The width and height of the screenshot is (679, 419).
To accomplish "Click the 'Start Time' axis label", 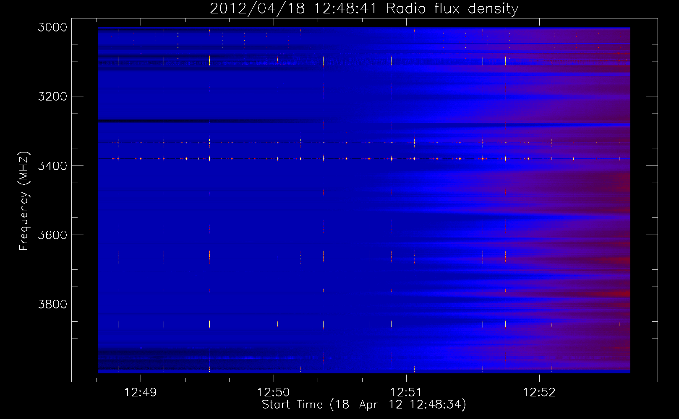I will pyautogui.click(x=364, y=405).
